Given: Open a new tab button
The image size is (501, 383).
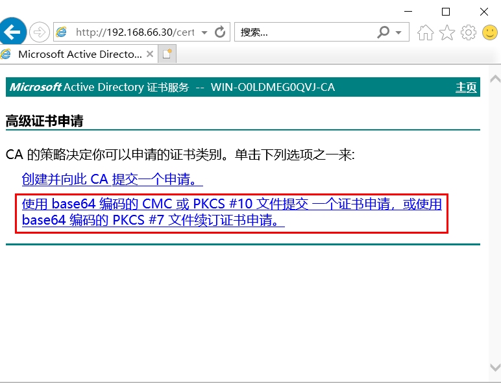Looking at the screenshot, I should tap(167, 54).
